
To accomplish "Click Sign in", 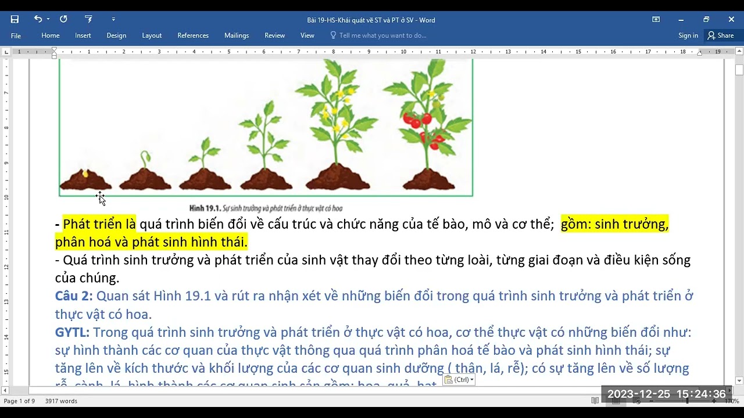I will [688, 35].
